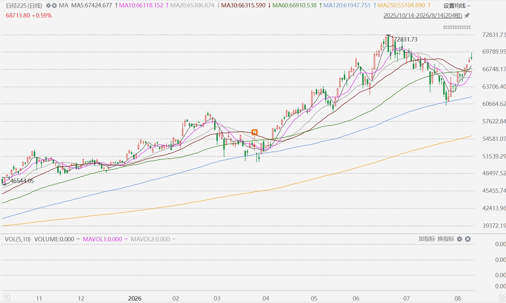Click the 60664.62 price axis label

pyautogui.click(x=494, y=104)
